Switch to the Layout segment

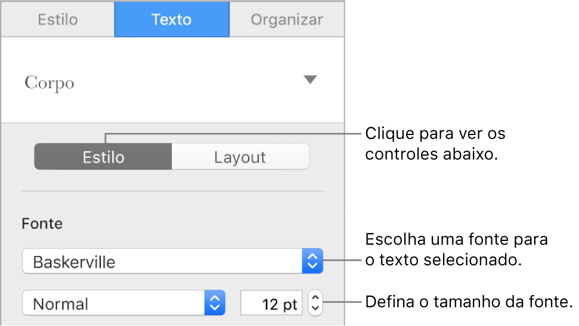click(240, 158)
